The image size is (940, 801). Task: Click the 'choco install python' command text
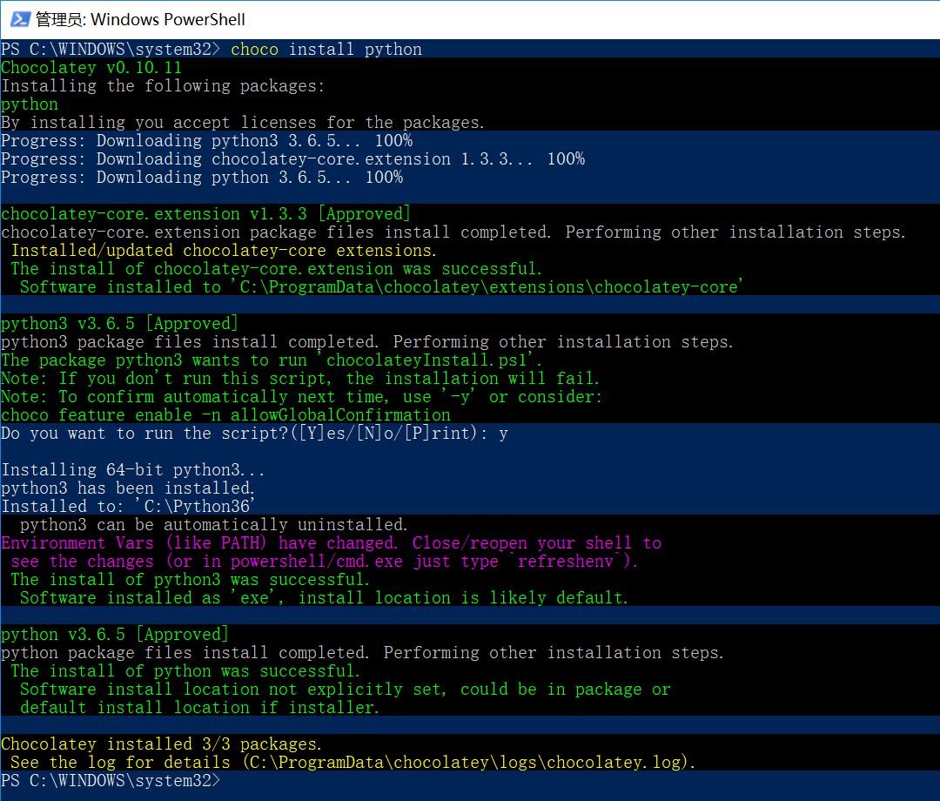tap(326, 49)
